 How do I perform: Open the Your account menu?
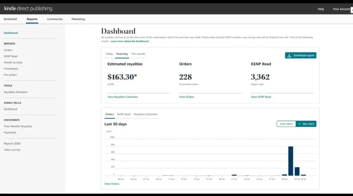[341, 9]
